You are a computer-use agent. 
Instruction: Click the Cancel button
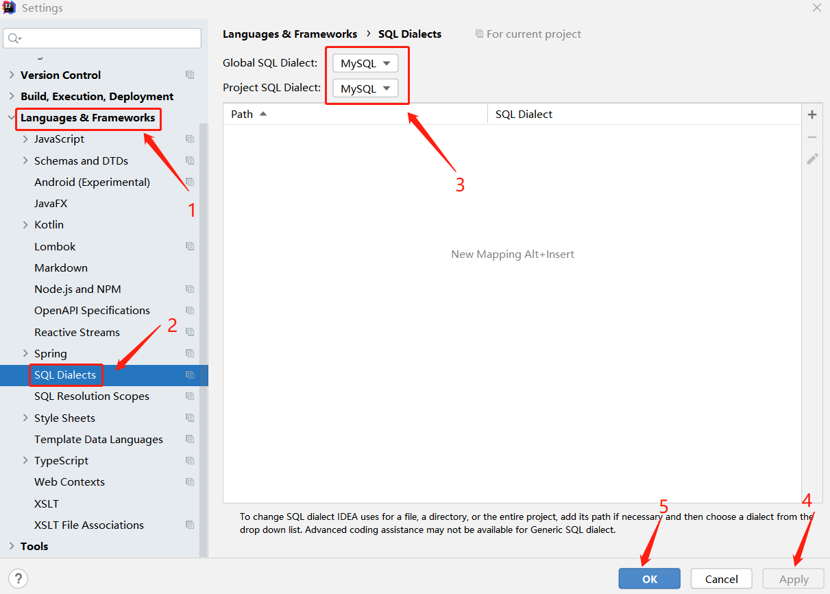coord(721,579)
